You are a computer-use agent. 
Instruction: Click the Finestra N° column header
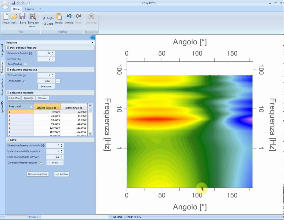(21, 107)
